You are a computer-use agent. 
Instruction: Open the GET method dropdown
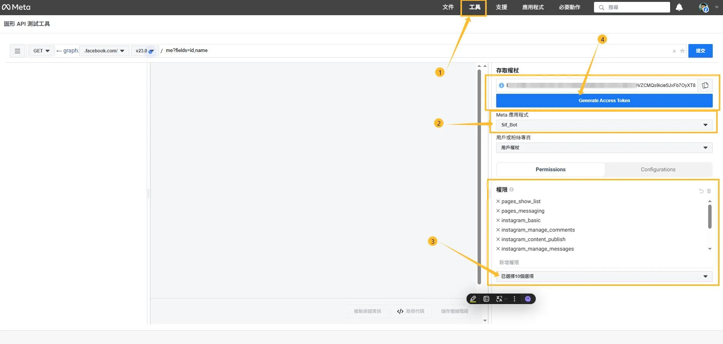41,50
